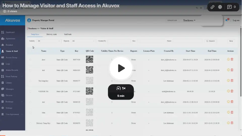The image size is (242, 136).
Task: Switch to the Delivery Auth tab
Action: click(x=51, y=34)
